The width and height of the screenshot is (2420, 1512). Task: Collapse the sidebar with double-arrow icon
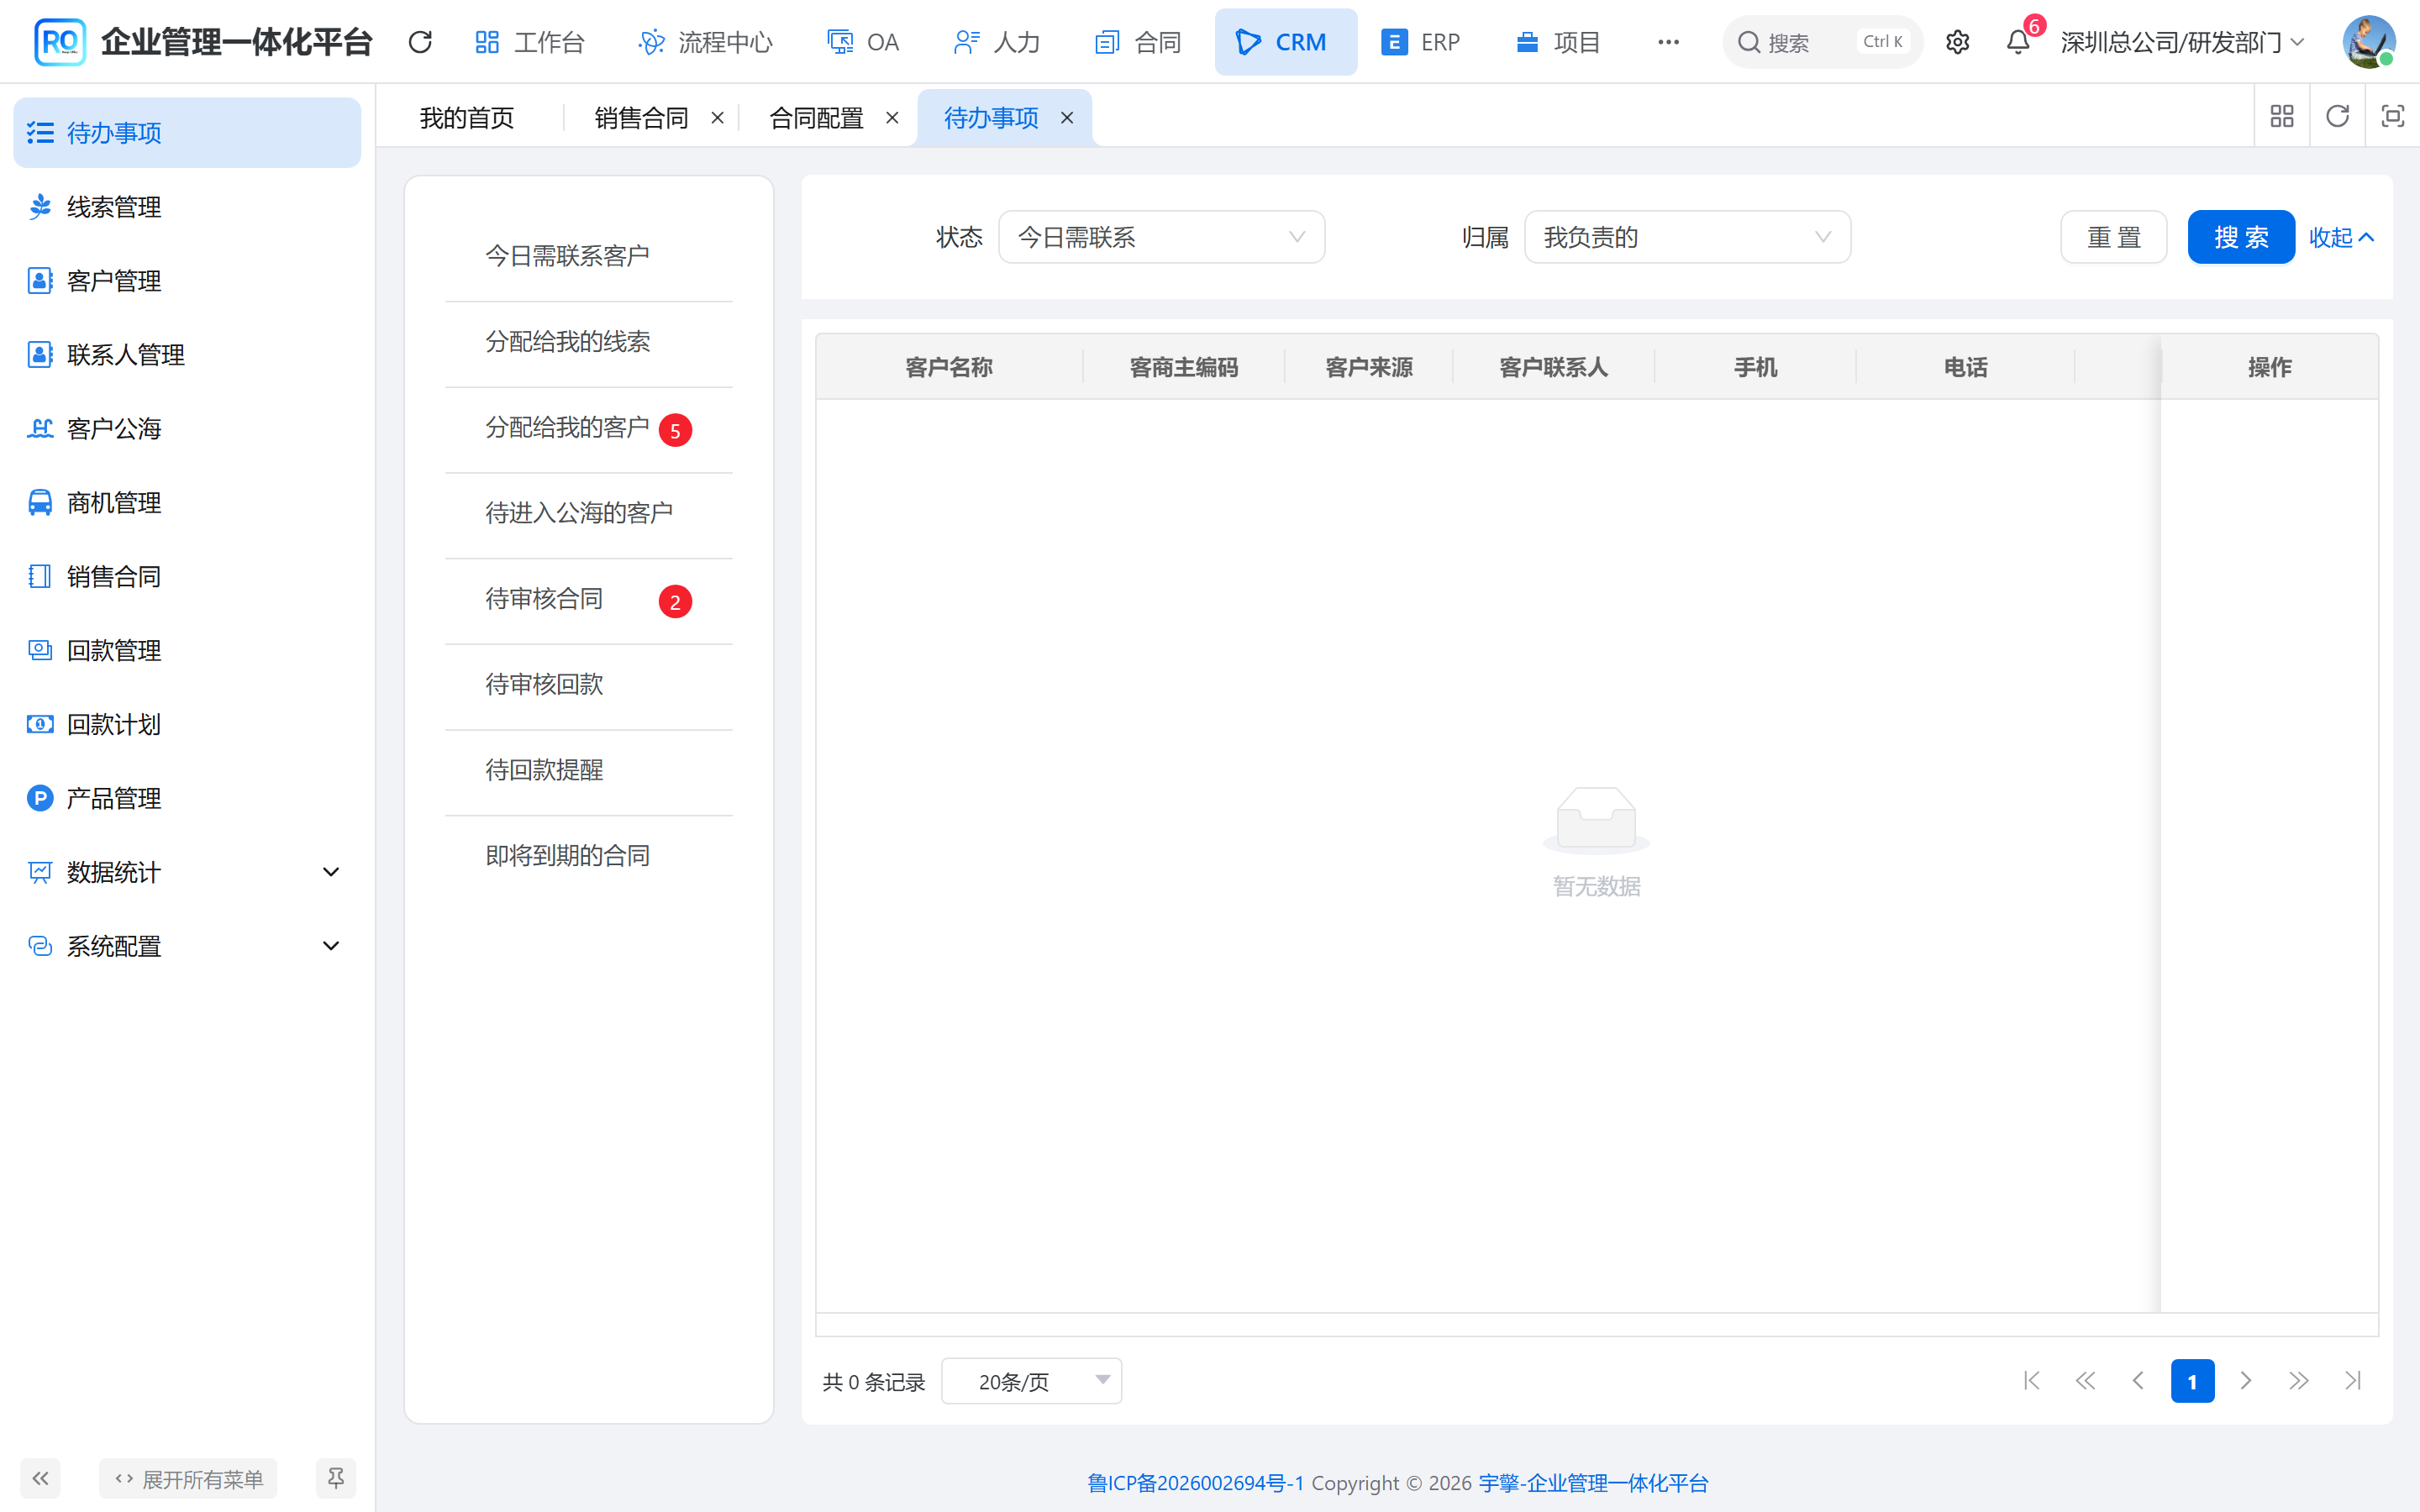[x=40, y=1478]
